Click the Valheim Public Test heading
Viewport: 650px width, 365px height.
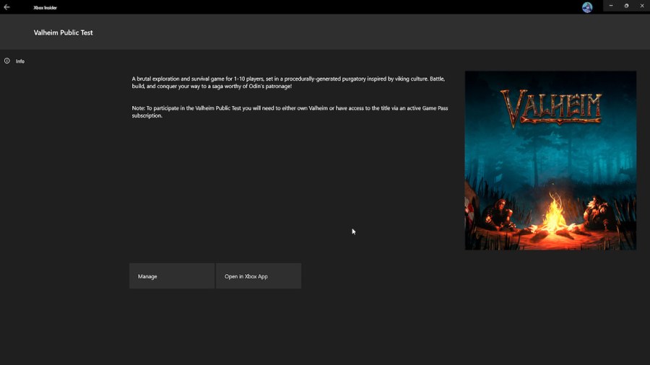pos(63,32)
